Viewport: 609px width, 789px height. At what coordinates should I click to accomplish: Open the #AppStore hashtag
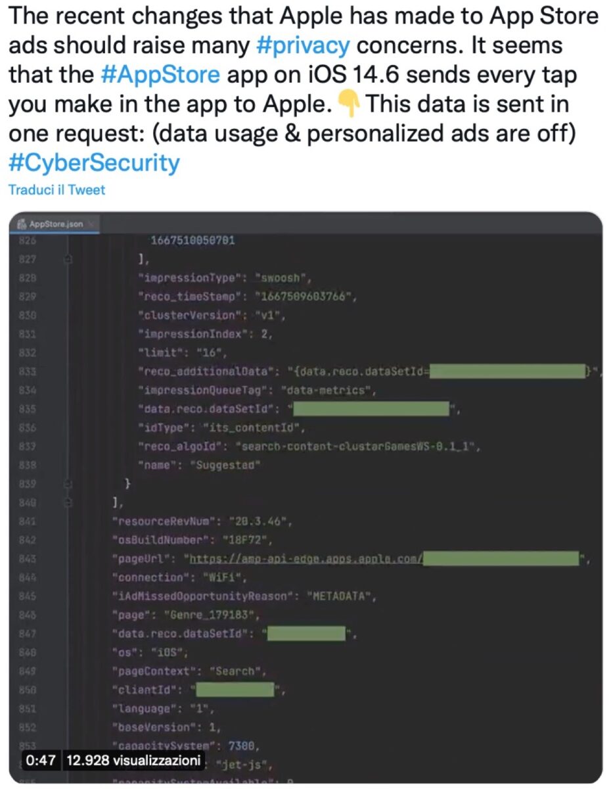coord(160,75)
